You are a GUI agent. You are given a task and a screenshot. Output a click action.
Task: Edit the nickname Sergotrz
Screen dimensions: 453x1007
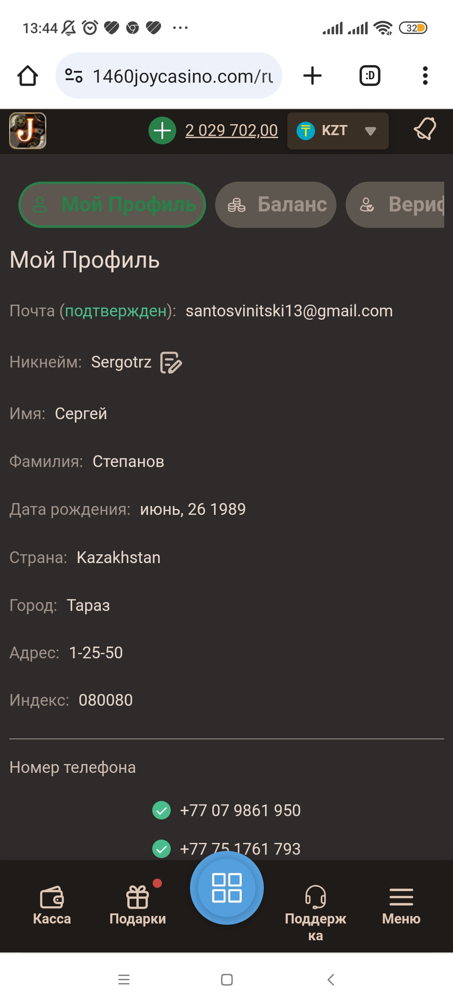pos(171,363)
